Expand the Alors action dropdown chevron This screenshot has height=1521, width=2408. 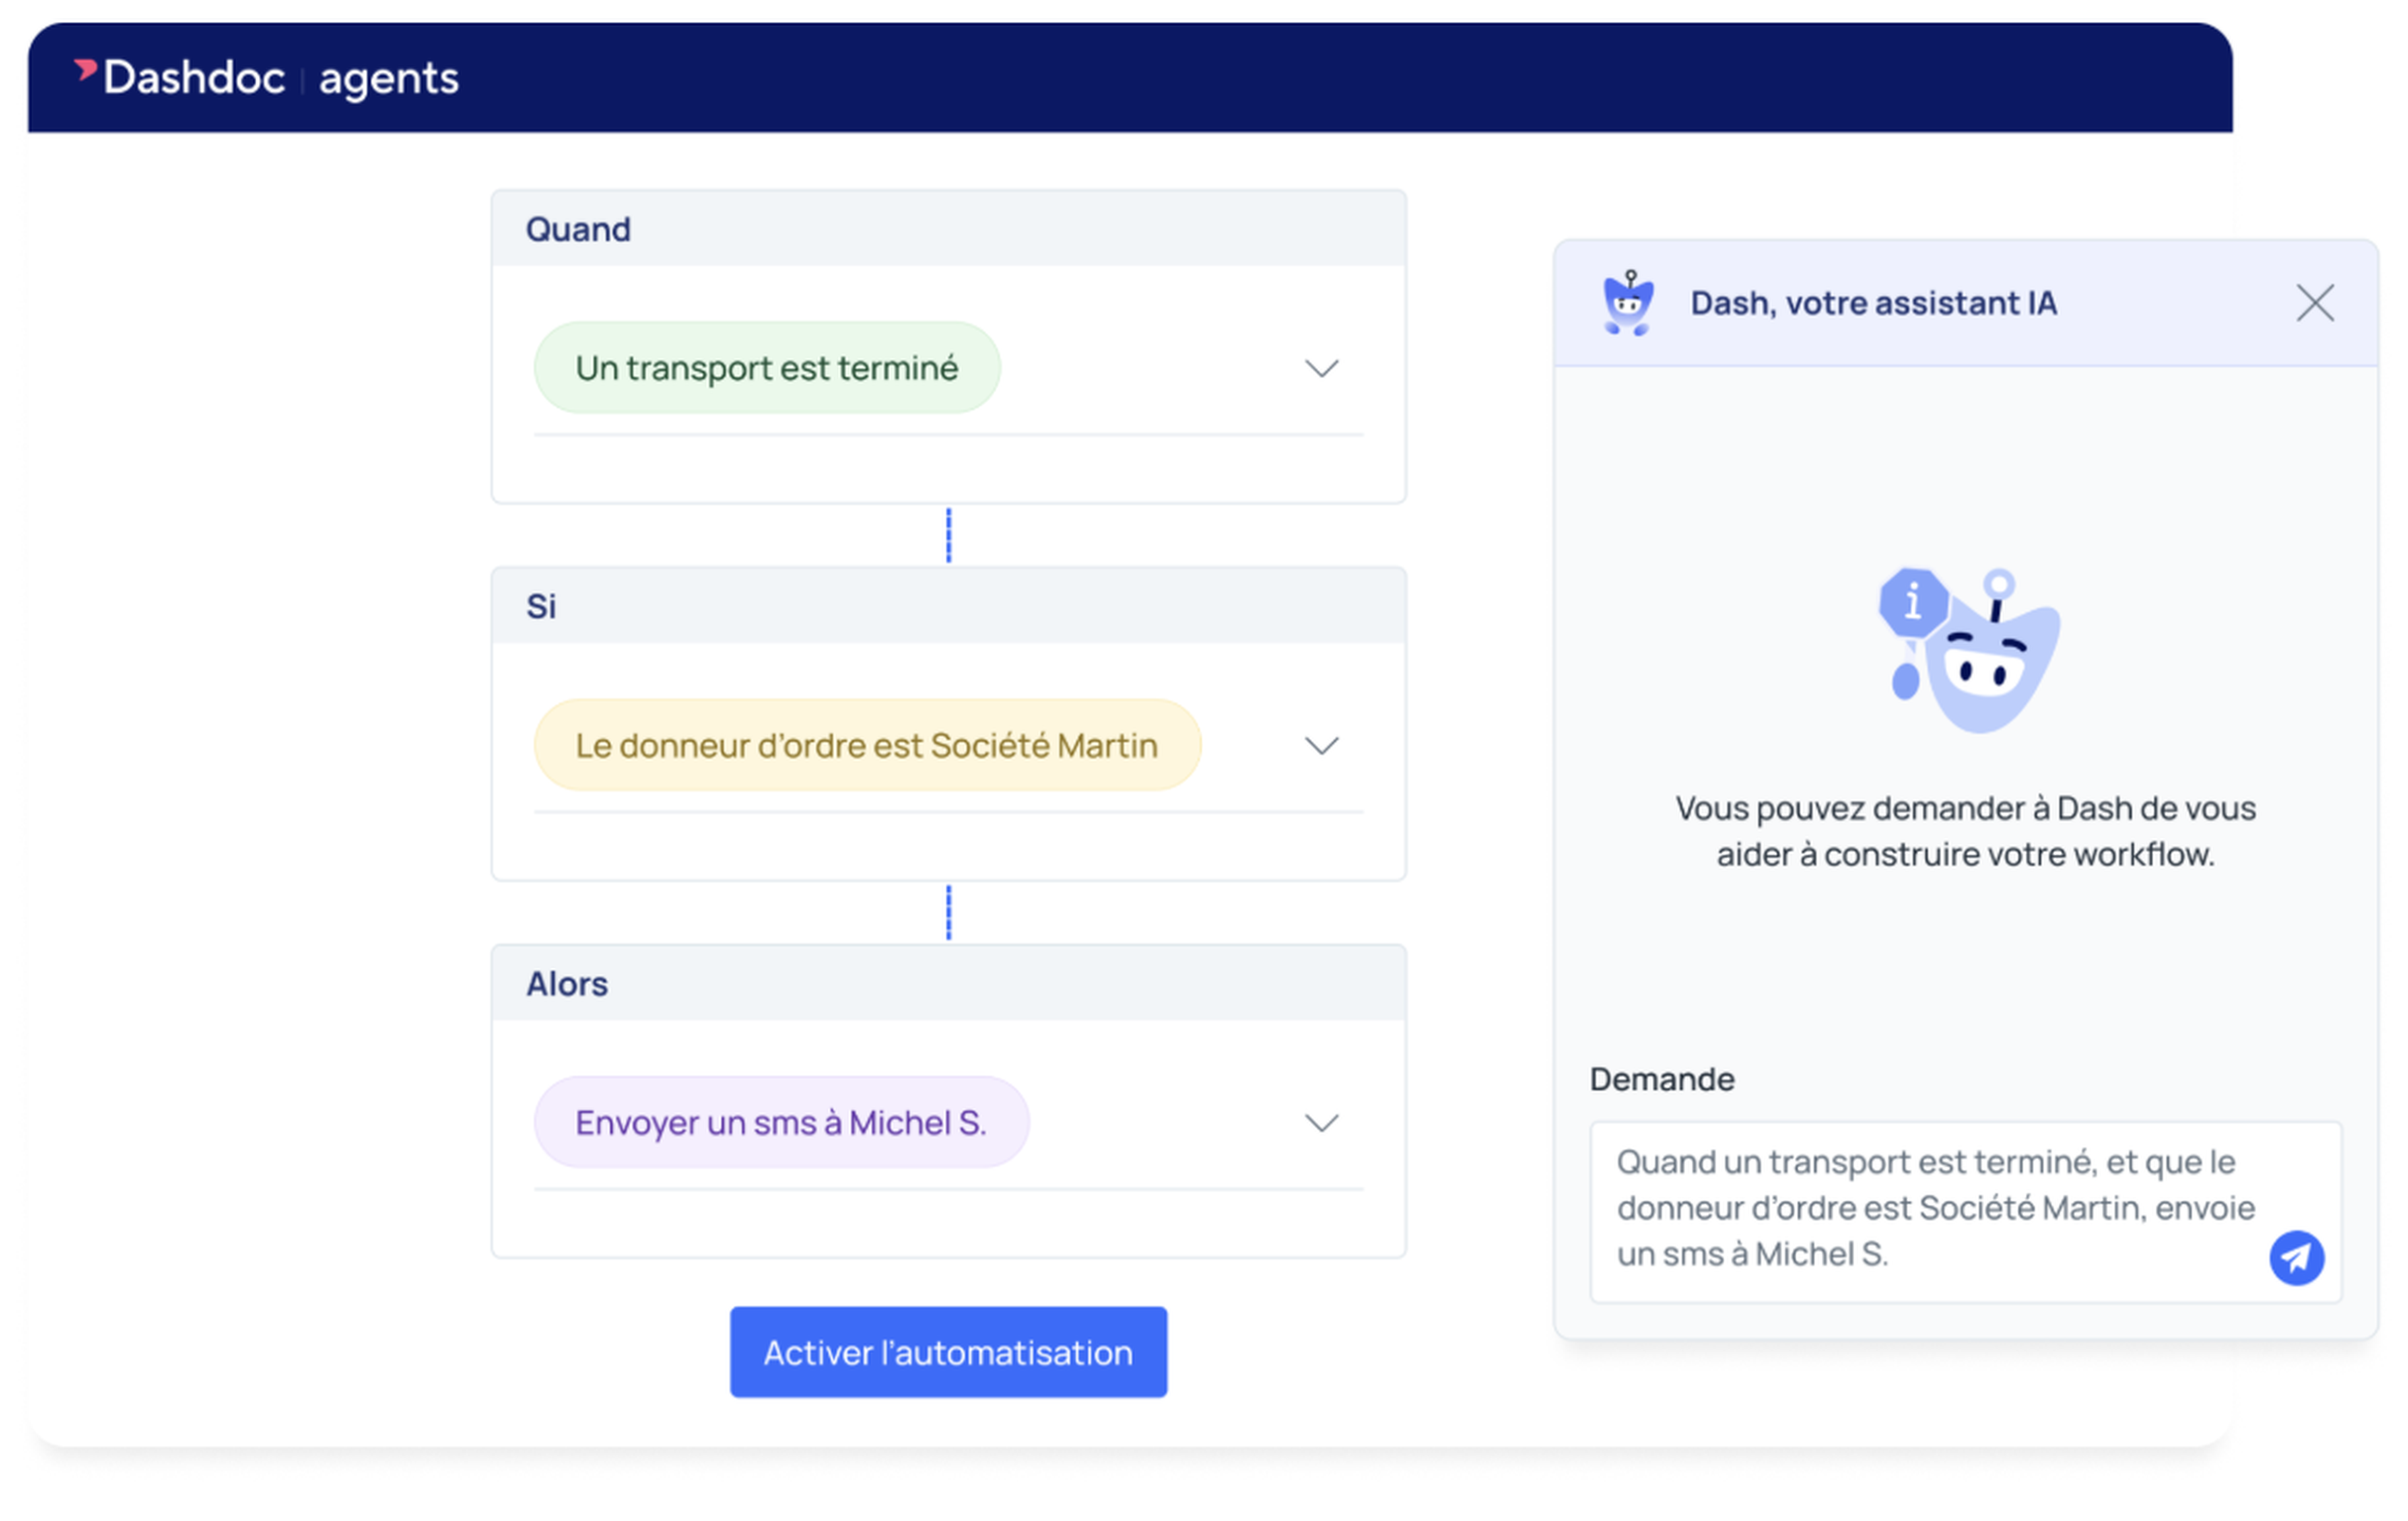[x=1321, y=1122]
